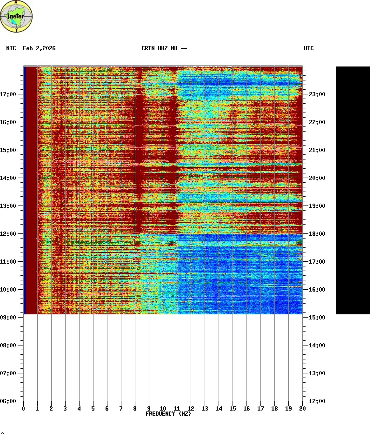The height and width of the screenshot is (438, 373).
Task: Click the 5 Hz frequency axis label
Action: 93,409
